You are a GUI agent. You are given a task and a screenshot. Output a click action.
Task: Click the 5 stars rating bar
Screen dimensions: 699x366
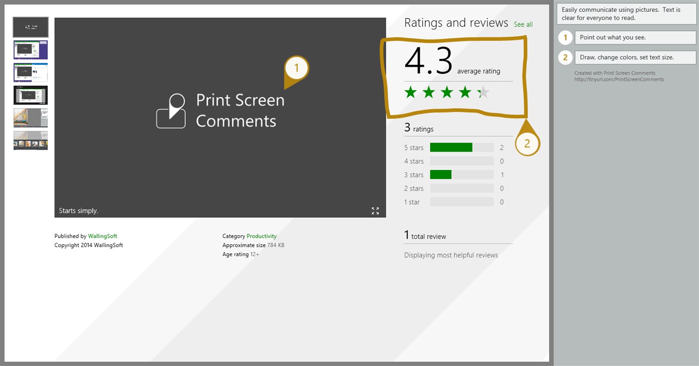pos(462,148)
